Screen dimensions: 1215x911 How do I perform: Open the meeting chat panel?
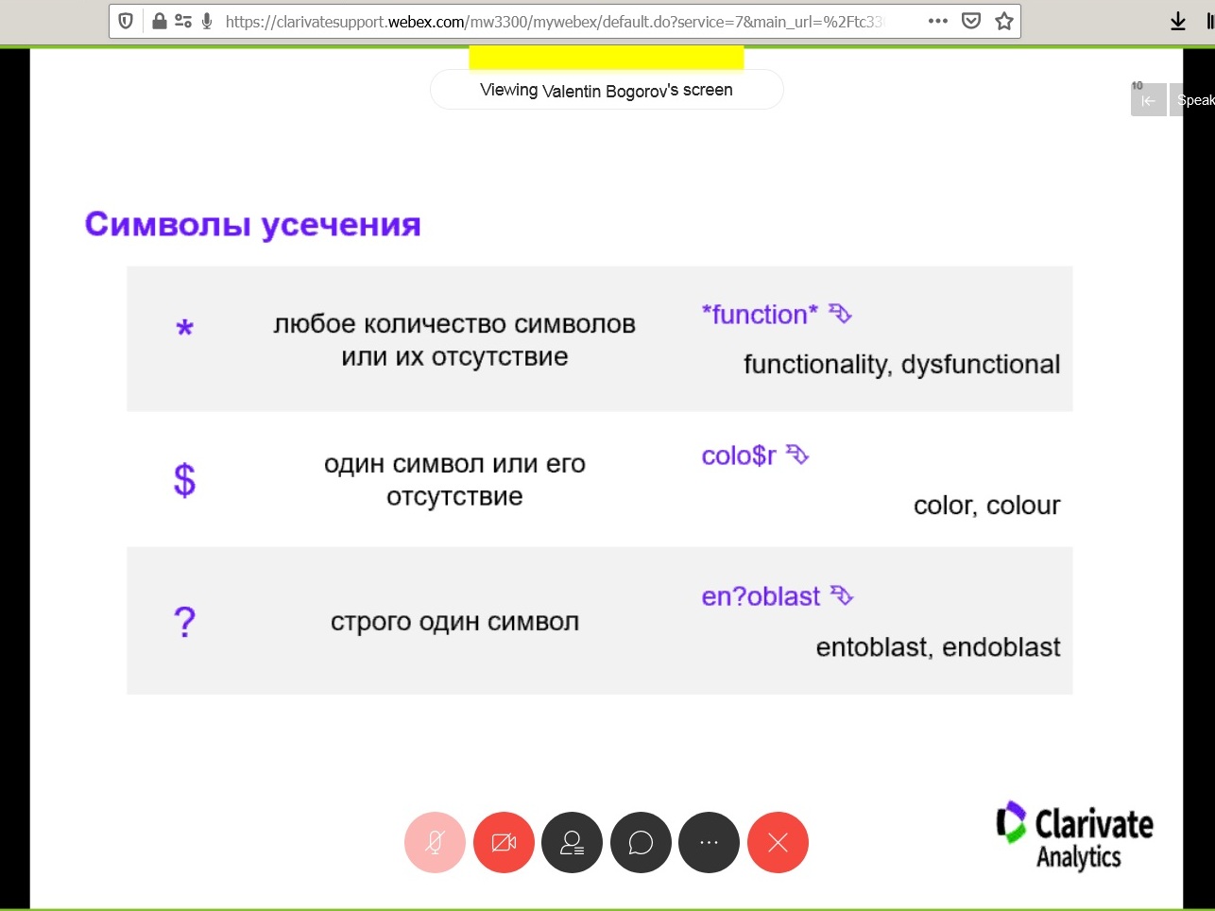(641, 842)
